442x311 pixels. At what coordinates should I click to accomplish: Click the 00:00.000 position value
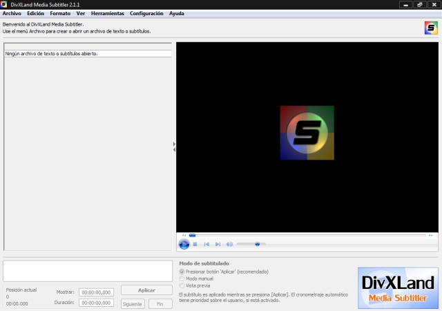point(17,303)
